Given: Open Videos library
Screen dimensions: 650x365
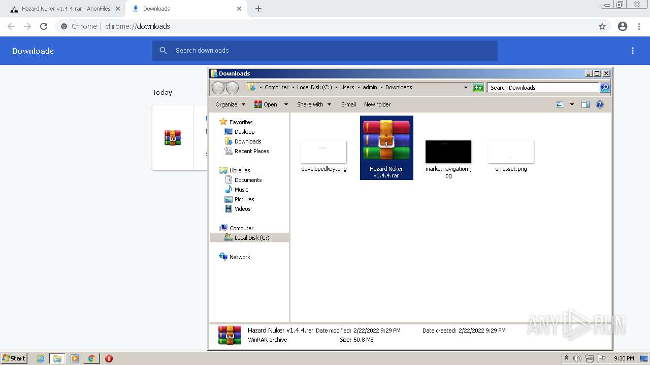Looking at the screenshot, I should coord(242,209).
